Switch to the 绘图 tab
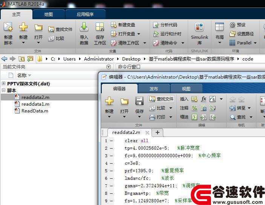This screenshot has height=205, width=265. (x=49, y=14)
